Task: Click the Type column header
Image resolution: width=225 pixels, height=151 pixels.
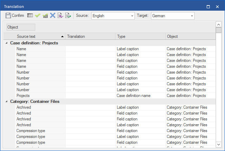Action: pyautogui.click(x=140, y=36)
